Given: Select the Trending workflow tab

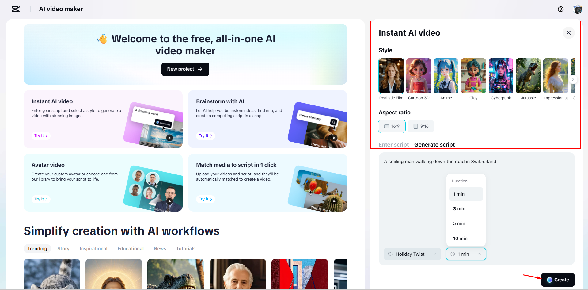Looking at the screenshot, I should point(37,249).
